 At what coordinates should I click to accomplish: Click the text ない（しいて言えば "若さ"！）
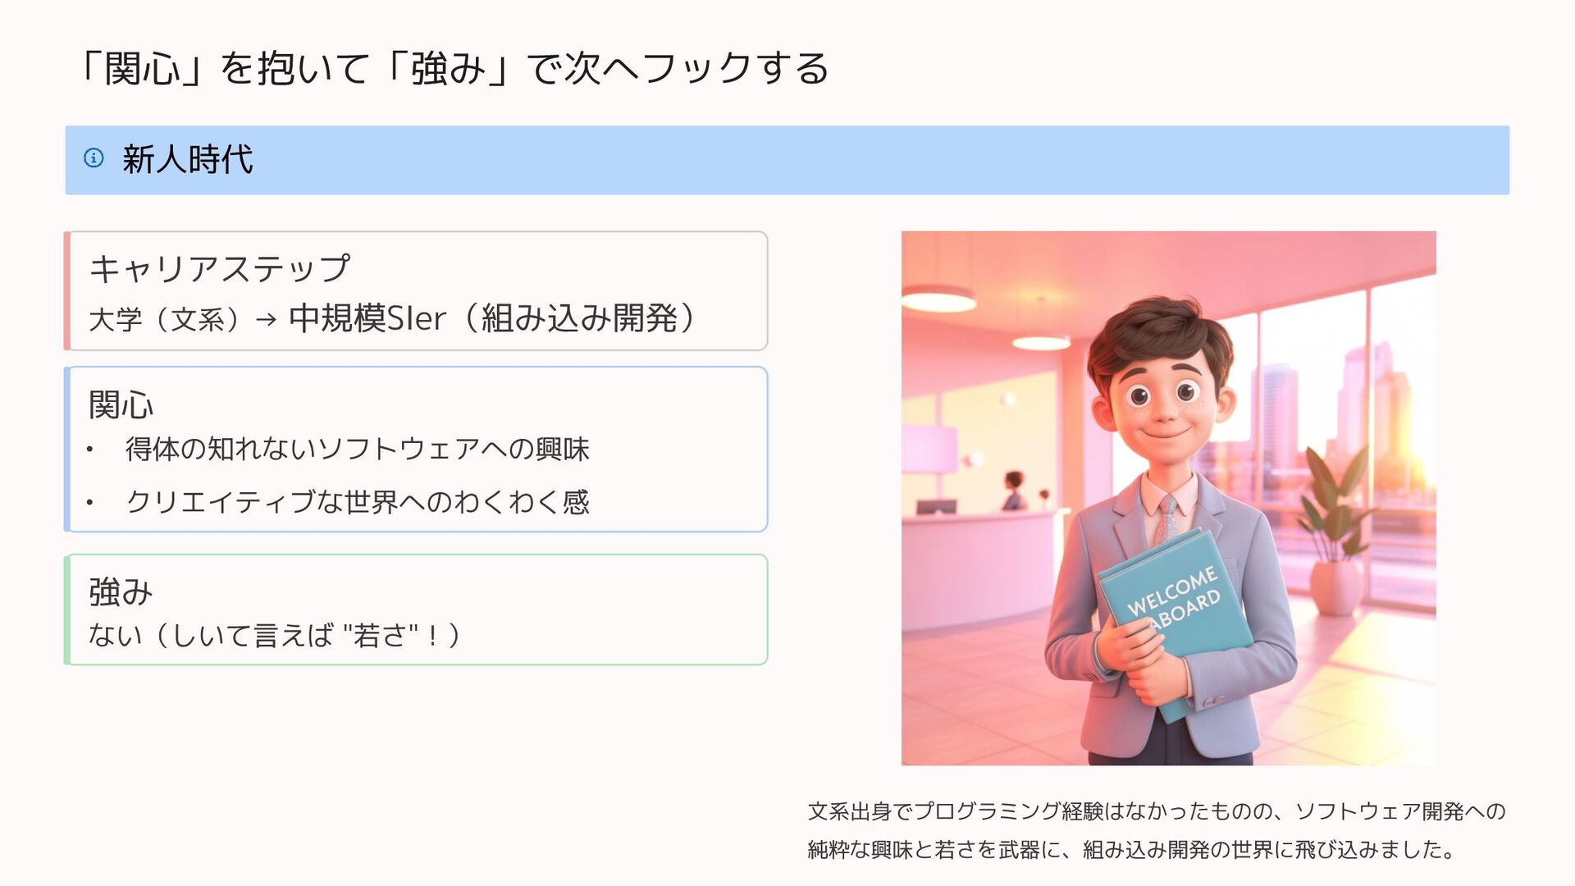tap(275, 634)
